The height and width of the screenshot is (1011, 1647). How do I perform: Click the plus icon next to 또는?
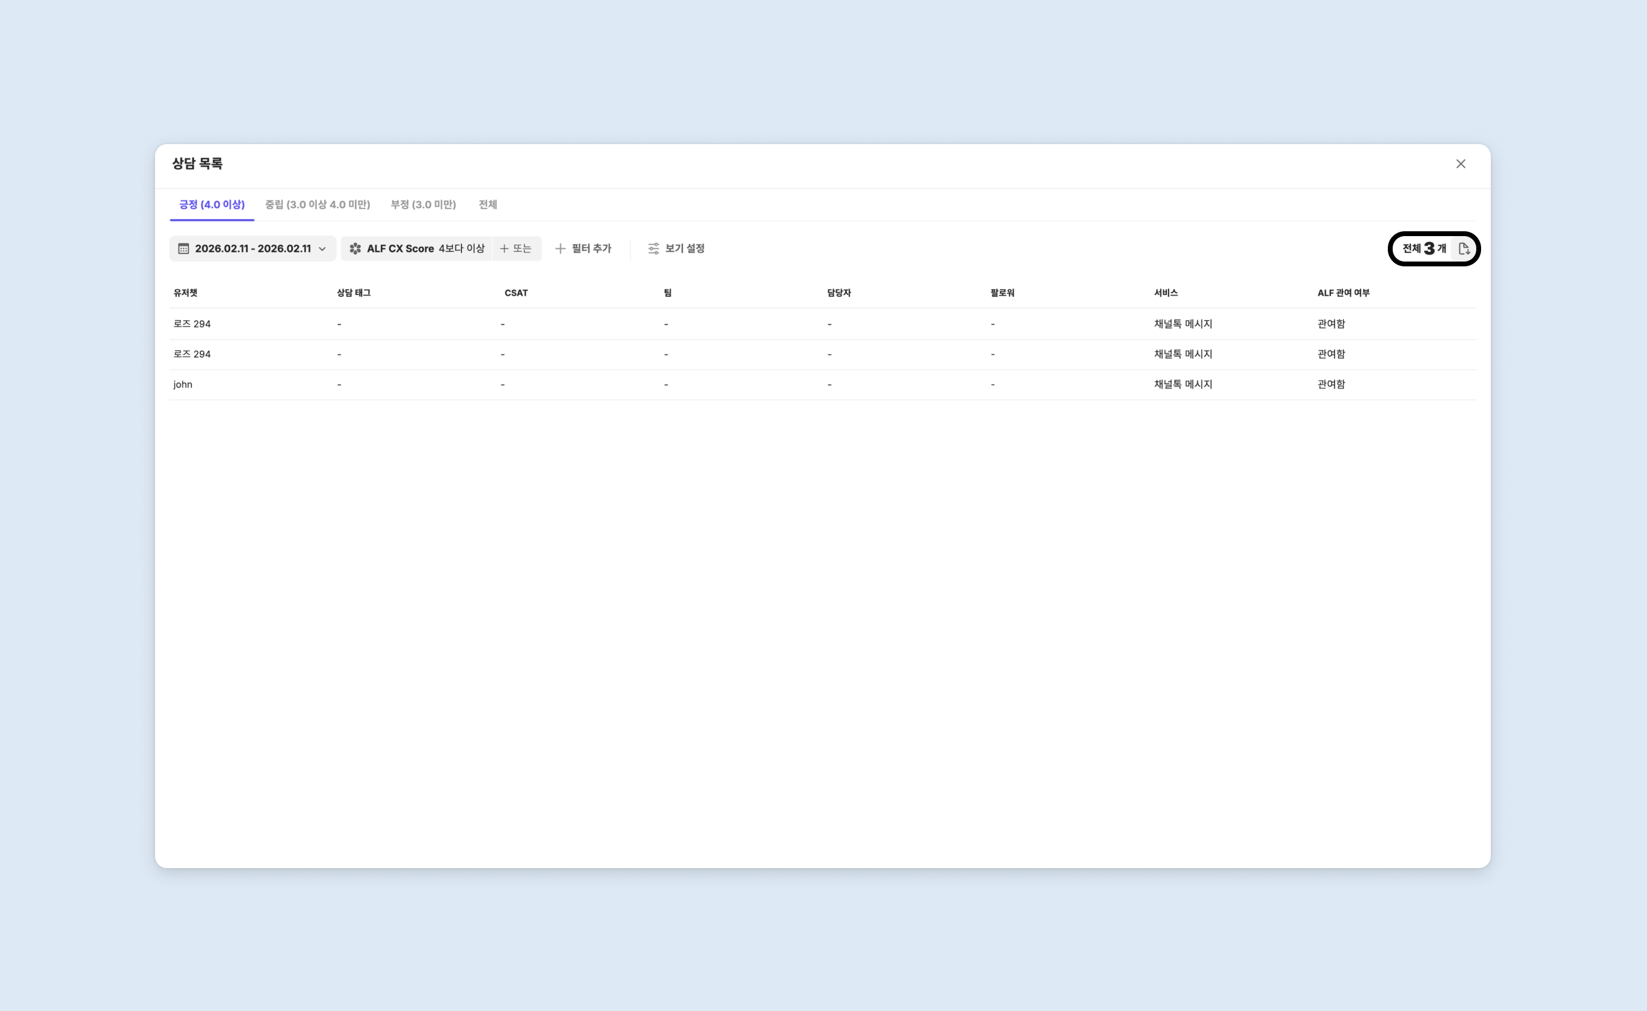(x=504, y=249)
